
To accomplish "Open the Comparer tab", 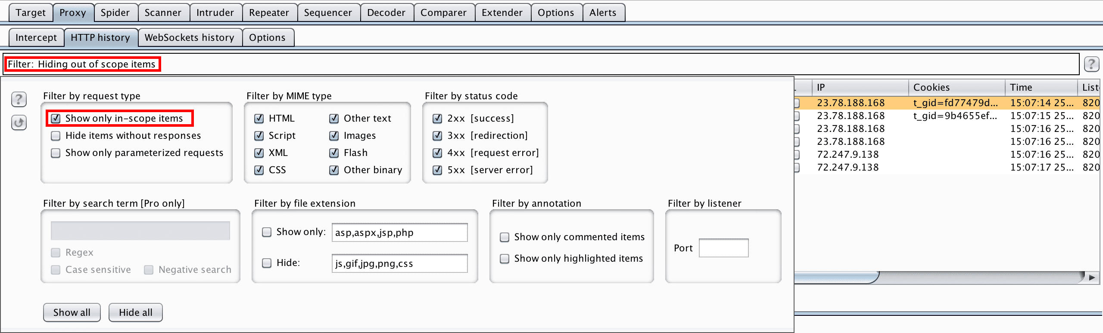I will pos(443,12).
